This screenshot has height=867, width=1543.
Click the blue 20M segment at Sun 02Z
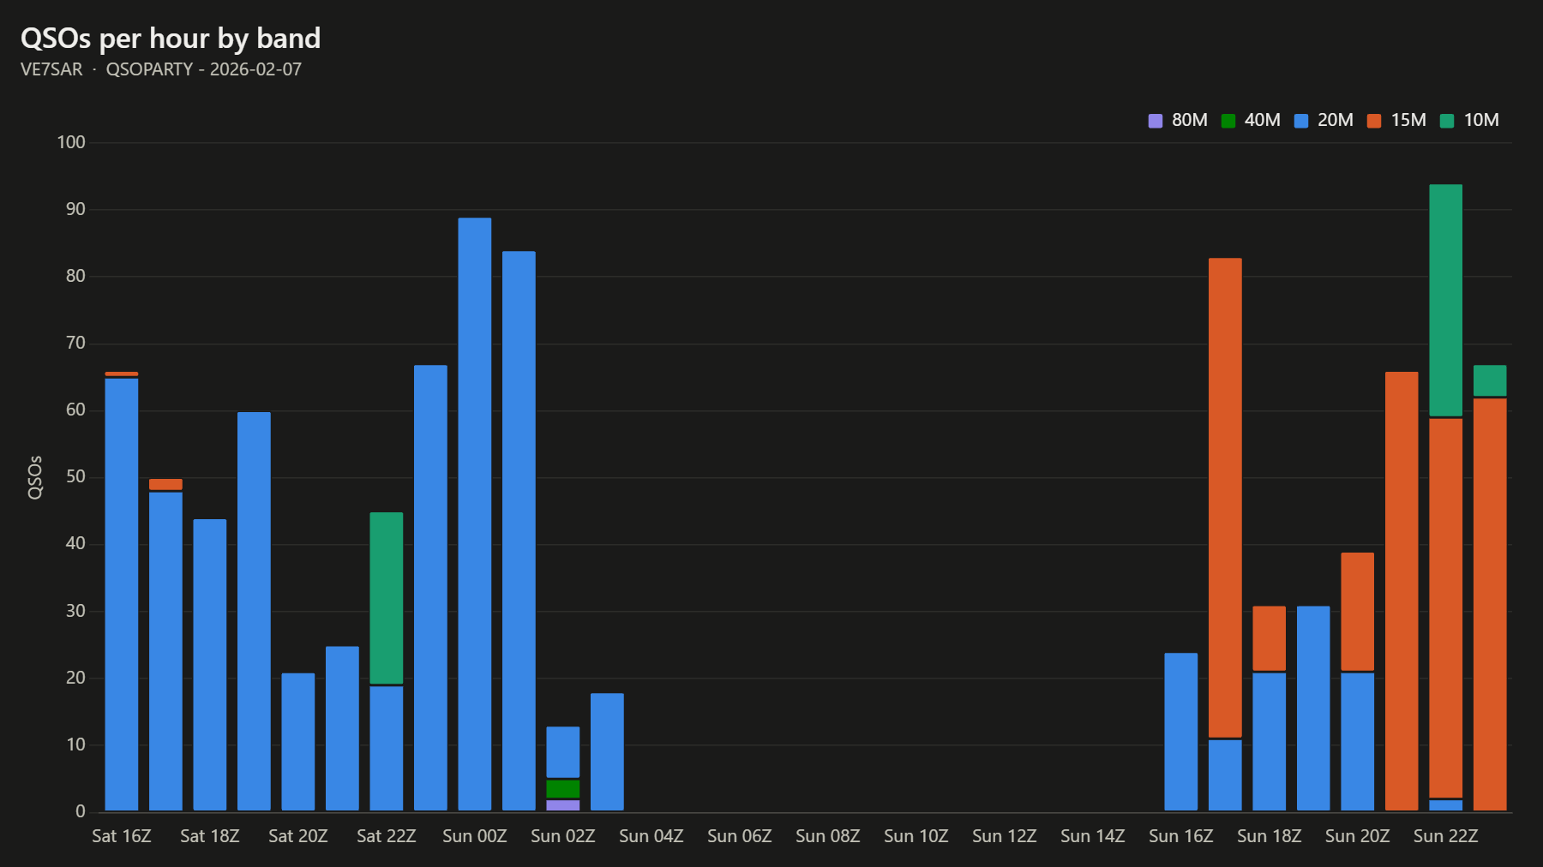[x=563, y=752]
